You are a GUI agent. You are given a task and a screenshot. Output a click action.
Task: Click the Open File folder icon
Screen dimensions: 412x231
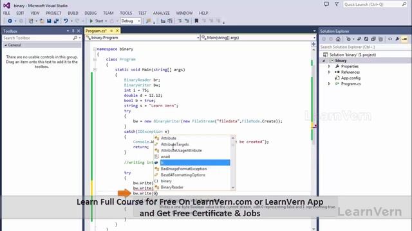(x=42, y=21)
